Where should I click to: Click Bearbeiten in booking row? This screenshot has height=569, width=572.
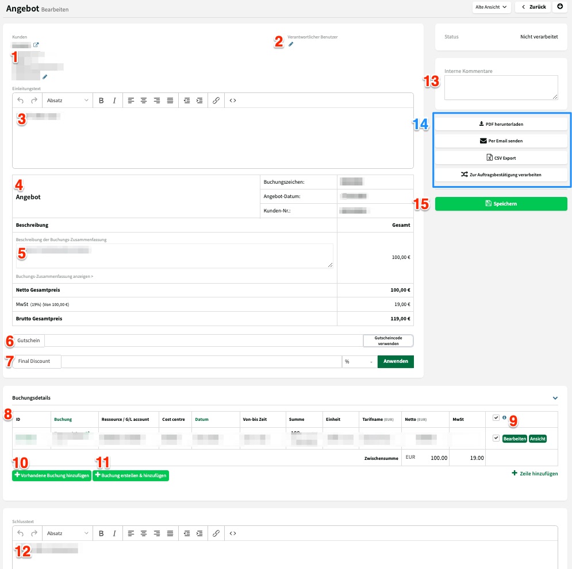click(515, 439)
